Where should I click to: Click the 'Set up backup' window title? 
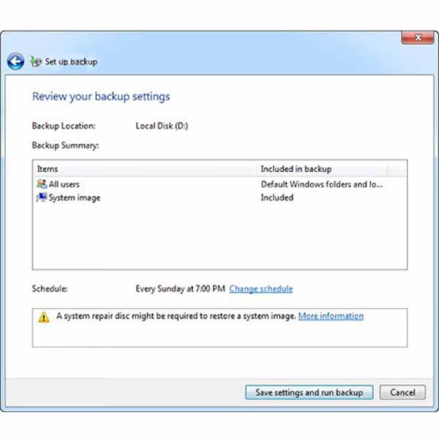(71, 61)
